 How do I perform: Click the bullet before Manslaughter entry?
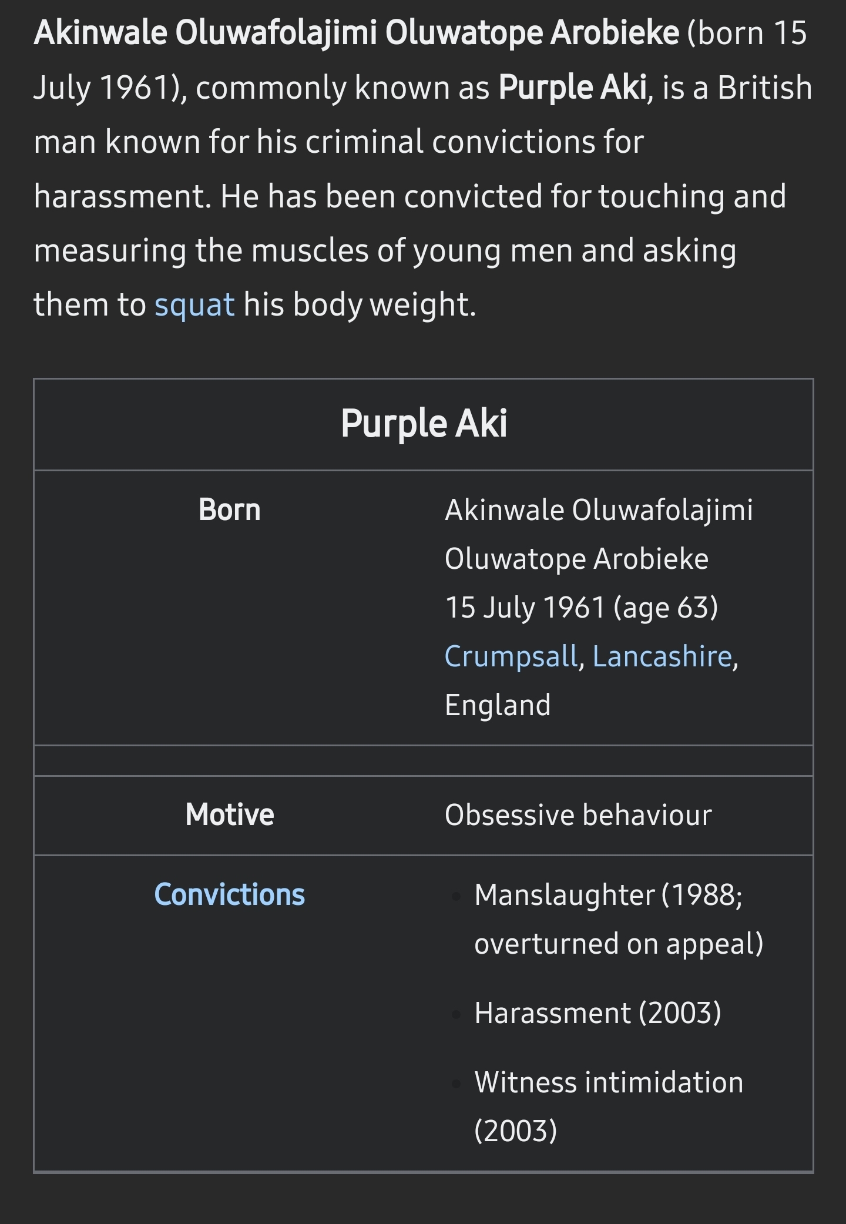pyautogui.click(x=456, y=896)
